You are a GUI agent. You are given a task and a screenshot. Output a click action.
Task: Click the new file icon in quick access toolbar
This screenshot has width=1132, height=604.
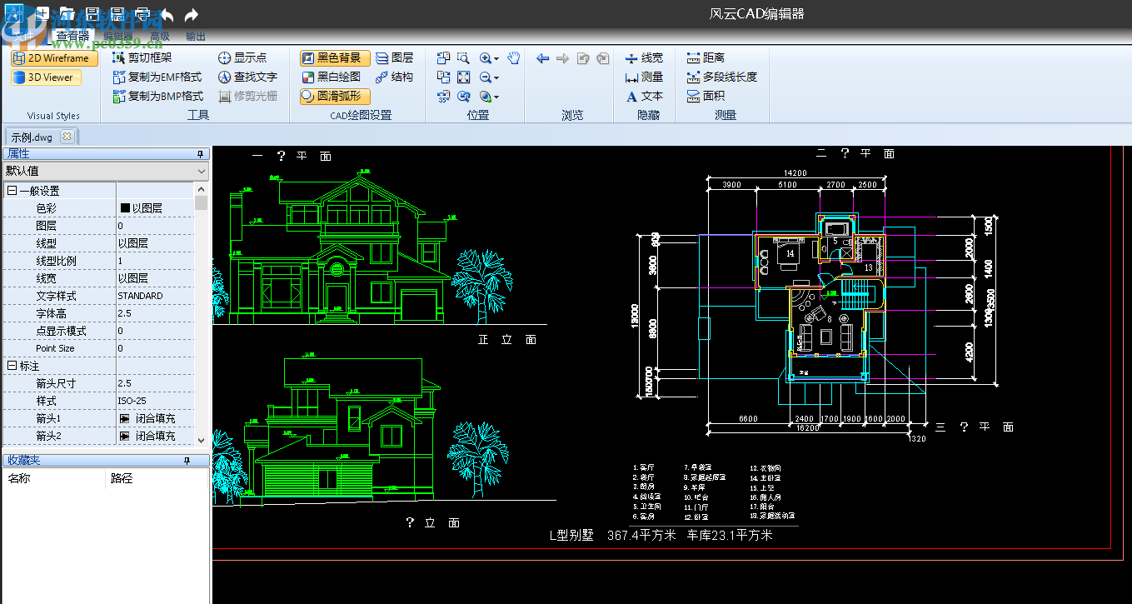[42, 14]
